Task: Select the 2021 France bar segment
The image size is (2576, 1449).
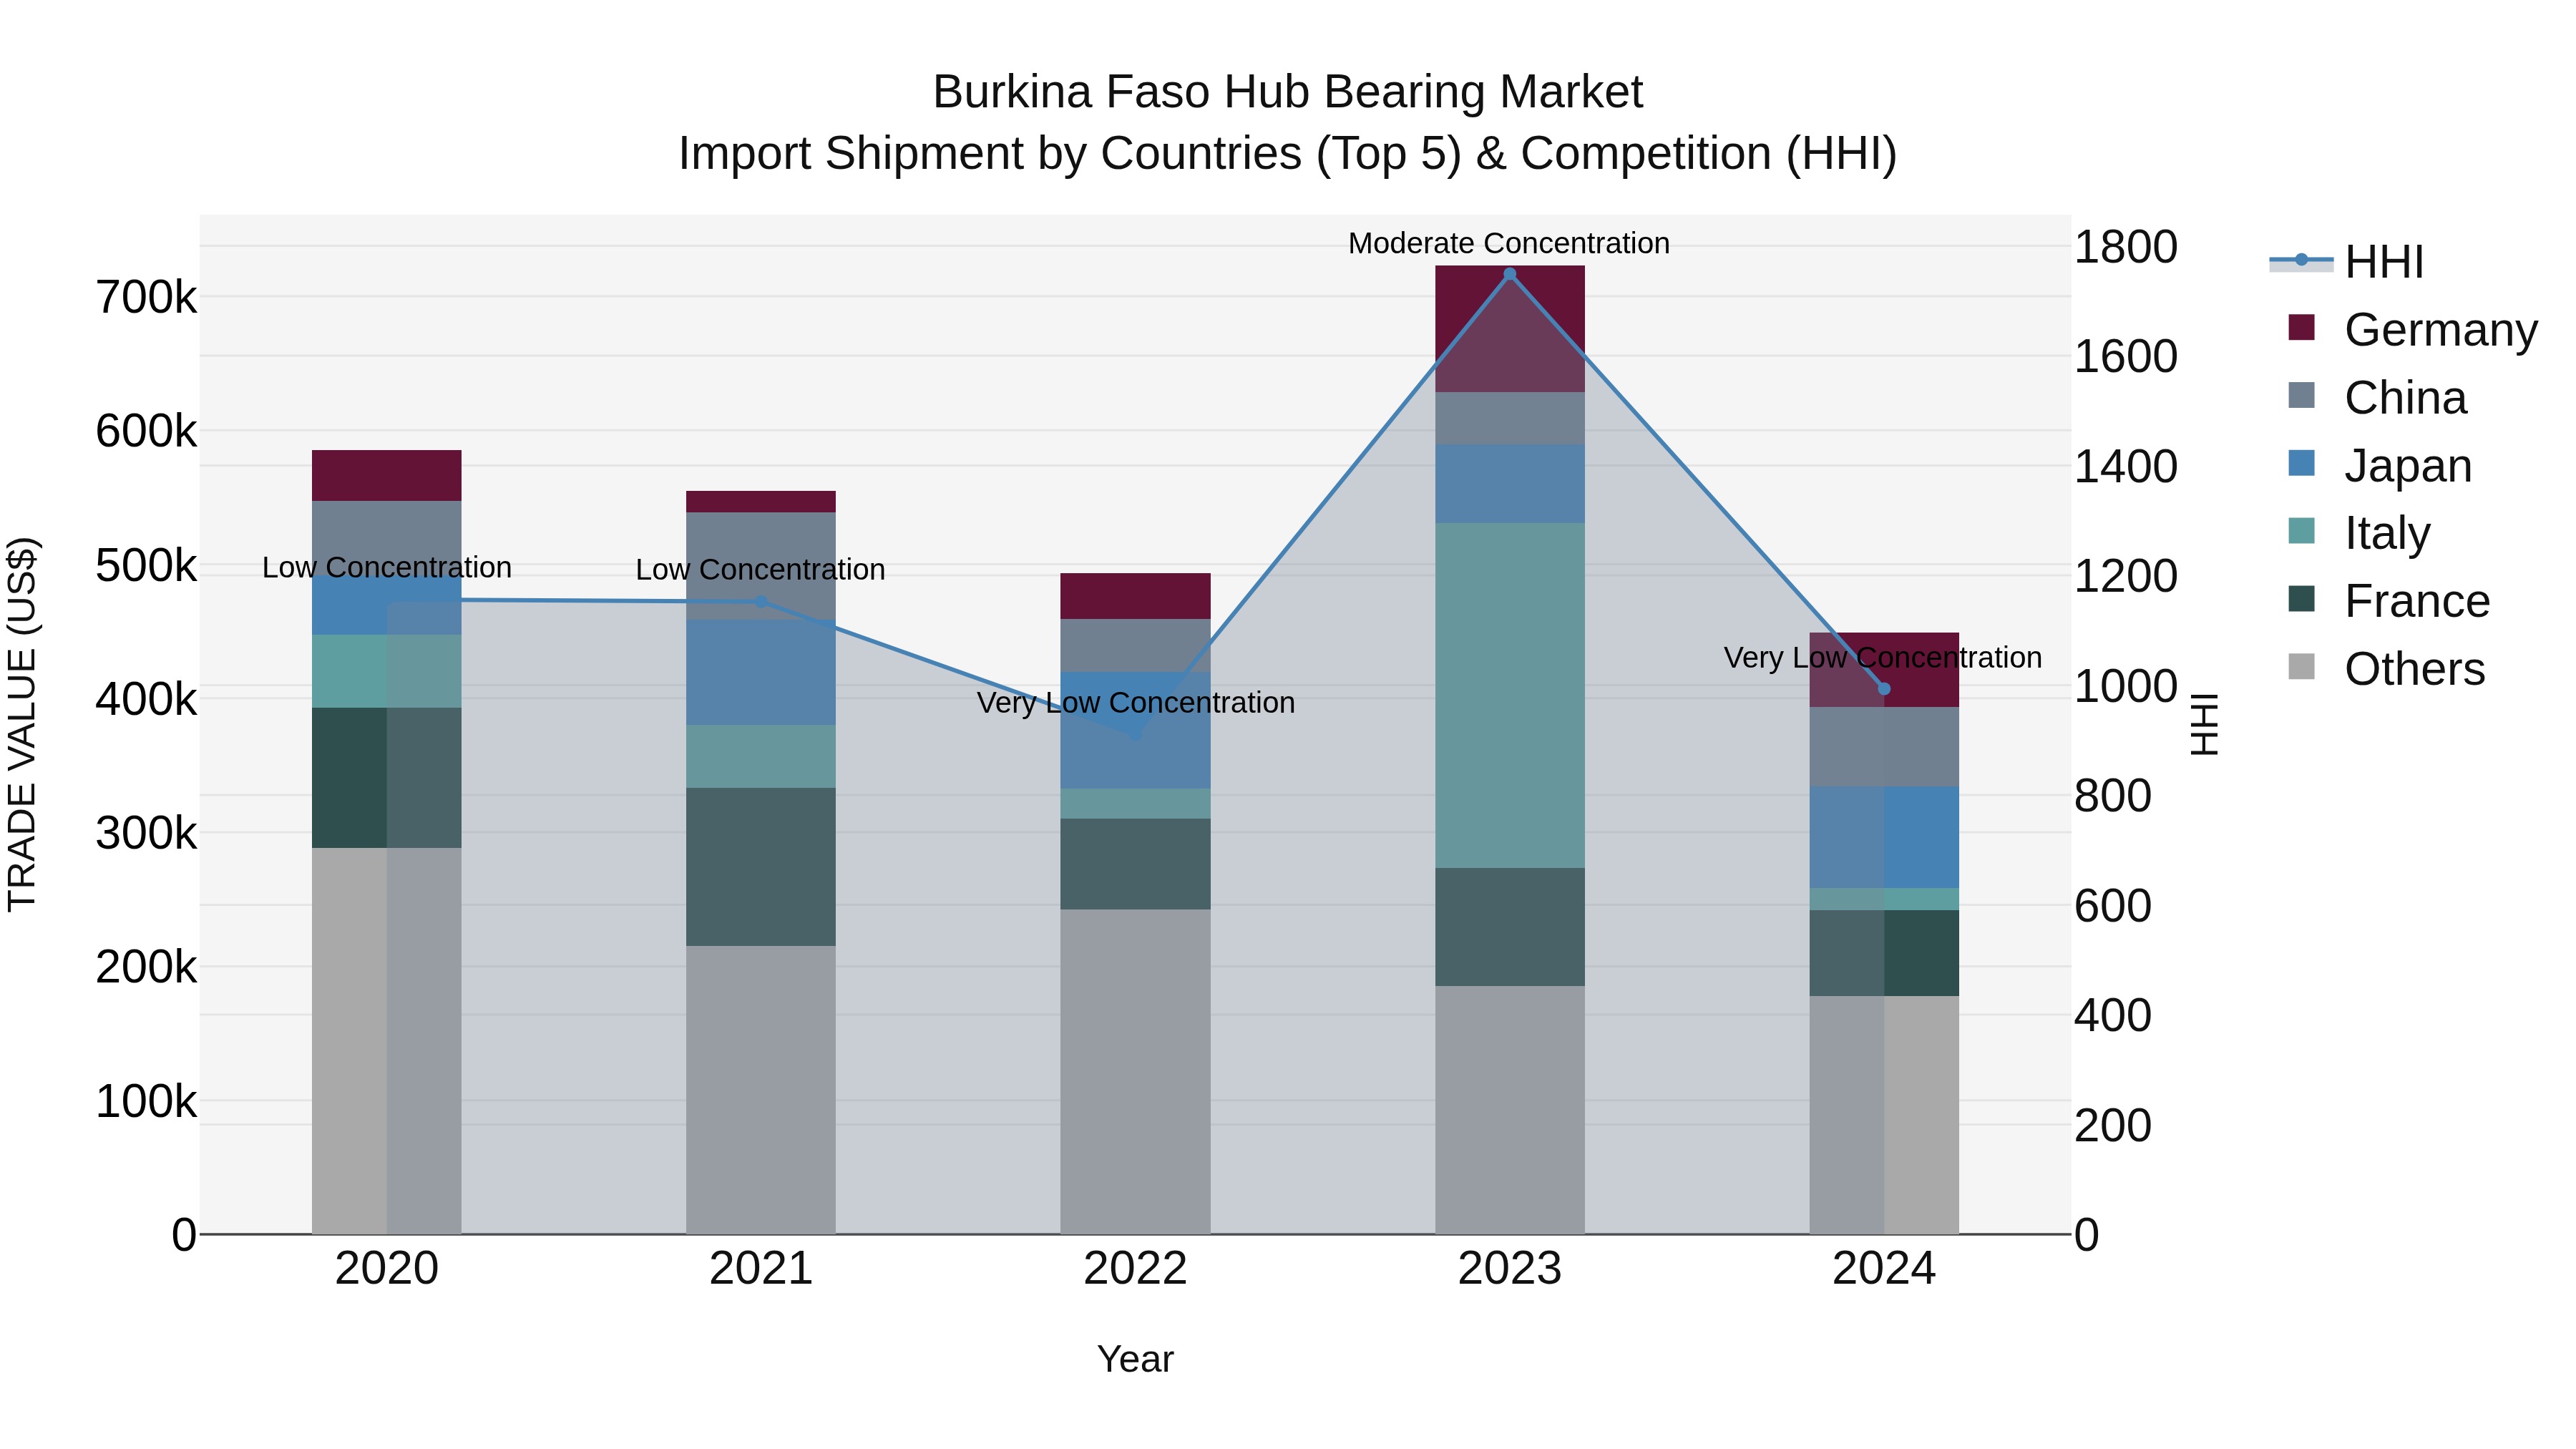Action: point(761,867)
